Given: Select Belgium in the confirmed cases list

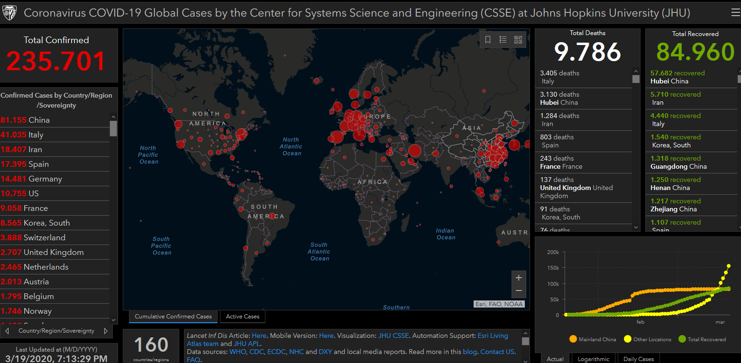Looking at the screenshot, I should click(x=55, y=296).
